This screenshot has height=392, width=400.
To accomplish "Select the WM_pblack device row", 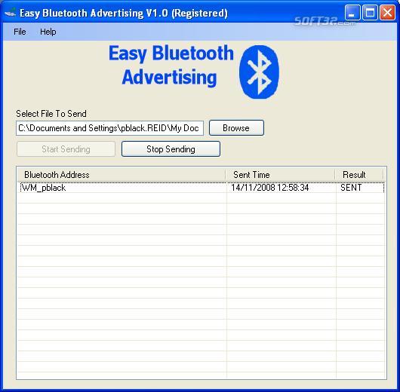I will coord(202,188).
